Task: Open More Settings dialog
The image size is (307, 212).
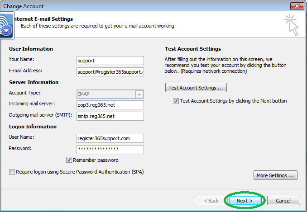Action: click(x=275, y=175)
